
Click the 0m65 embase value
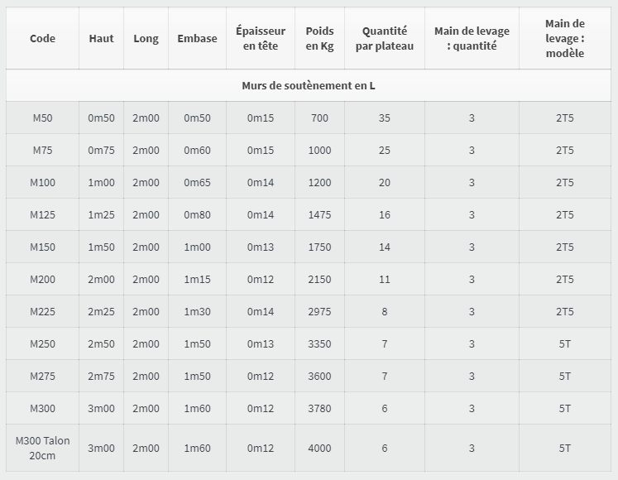click(197, 183)
